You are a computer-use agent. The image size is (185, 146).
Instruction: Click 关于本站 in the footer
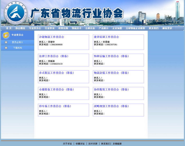[x=67, y=144]
